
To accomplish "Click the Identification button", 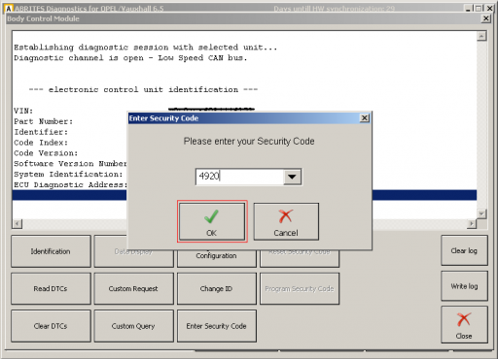I will pyautogui.click(x=51, y=251).
